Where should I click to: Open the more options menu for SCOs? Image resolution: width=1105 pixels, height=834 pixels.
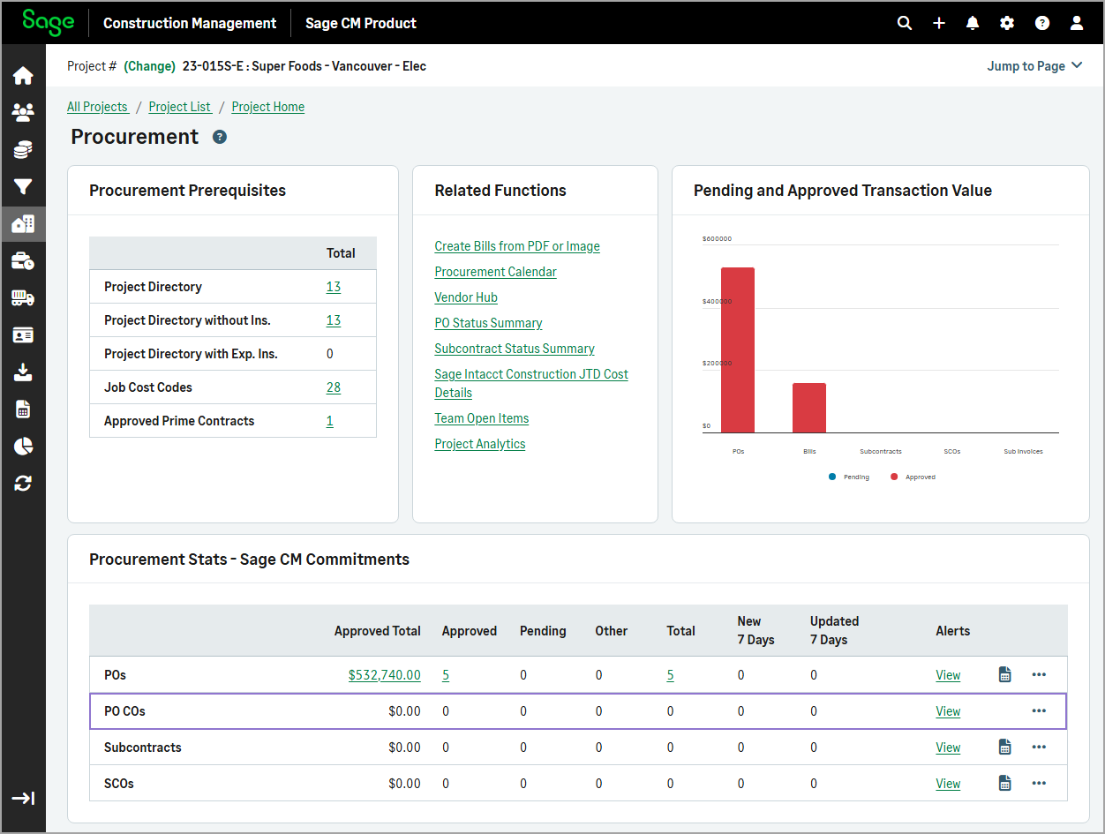(x=1039, y=784)
